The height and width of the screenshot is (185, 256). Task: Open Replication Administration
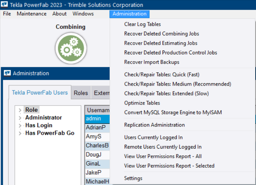tap(154, 125)
